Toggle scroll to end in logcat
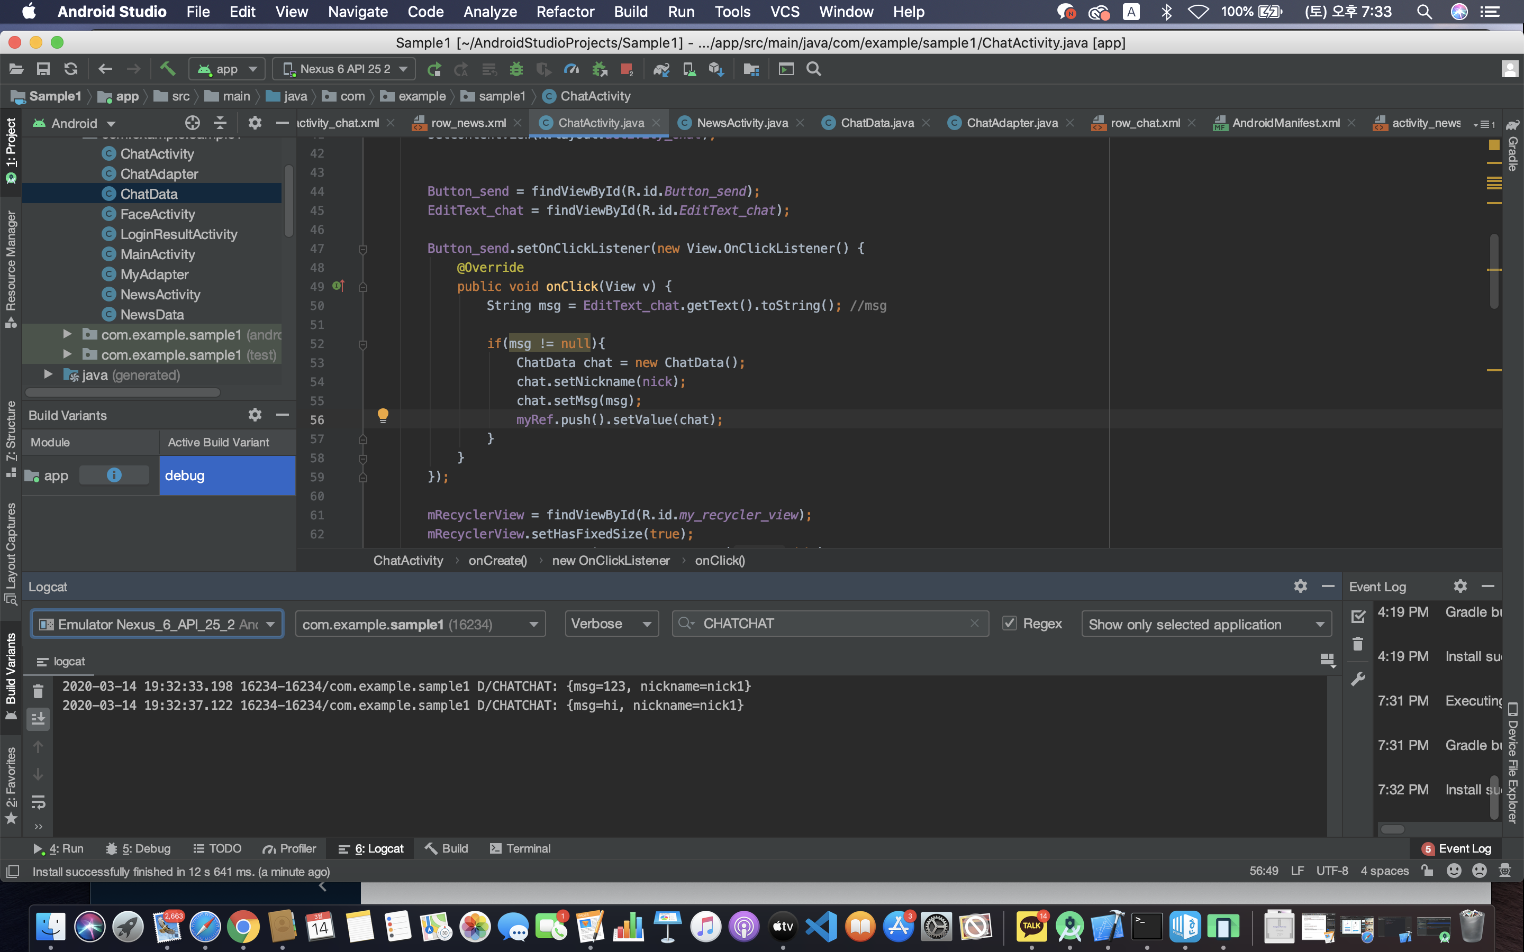Image resolution: width=1524 pixels, height=952 pixels. [38, 718]
